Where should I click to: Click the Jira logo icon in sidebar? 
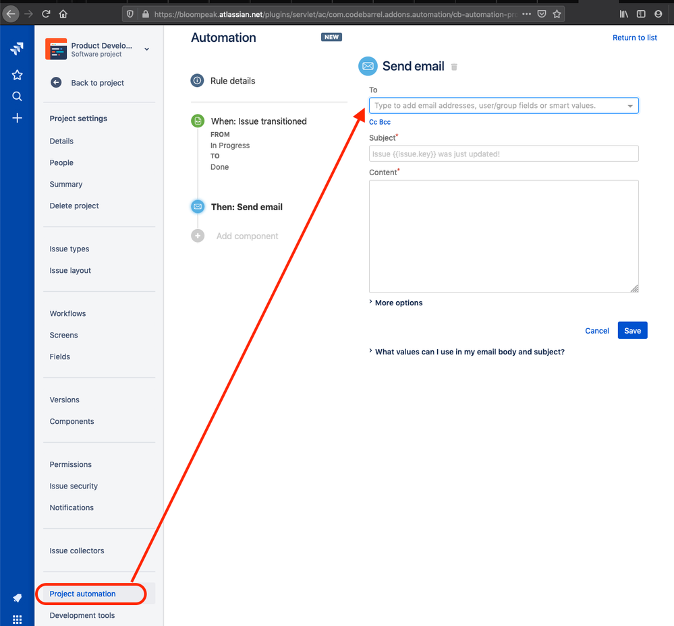17,49
